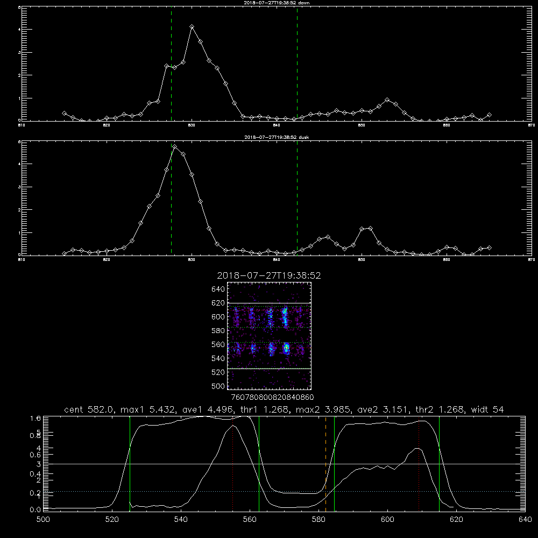Click the brightest upper blob in the spectral image
538x538 pixels.
(x=285, y=317)
